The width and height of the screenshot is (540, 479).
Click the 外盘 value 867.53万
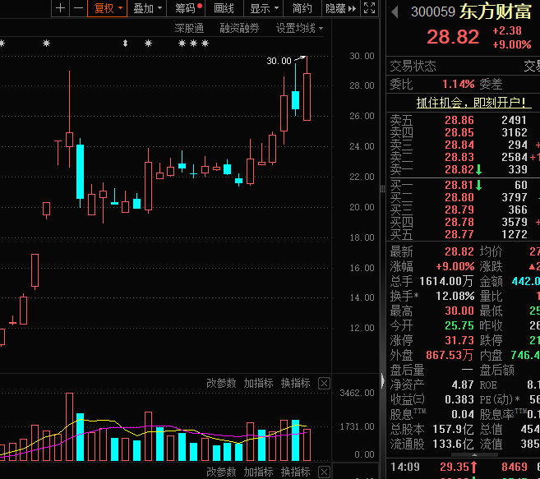tap(450, 355)
